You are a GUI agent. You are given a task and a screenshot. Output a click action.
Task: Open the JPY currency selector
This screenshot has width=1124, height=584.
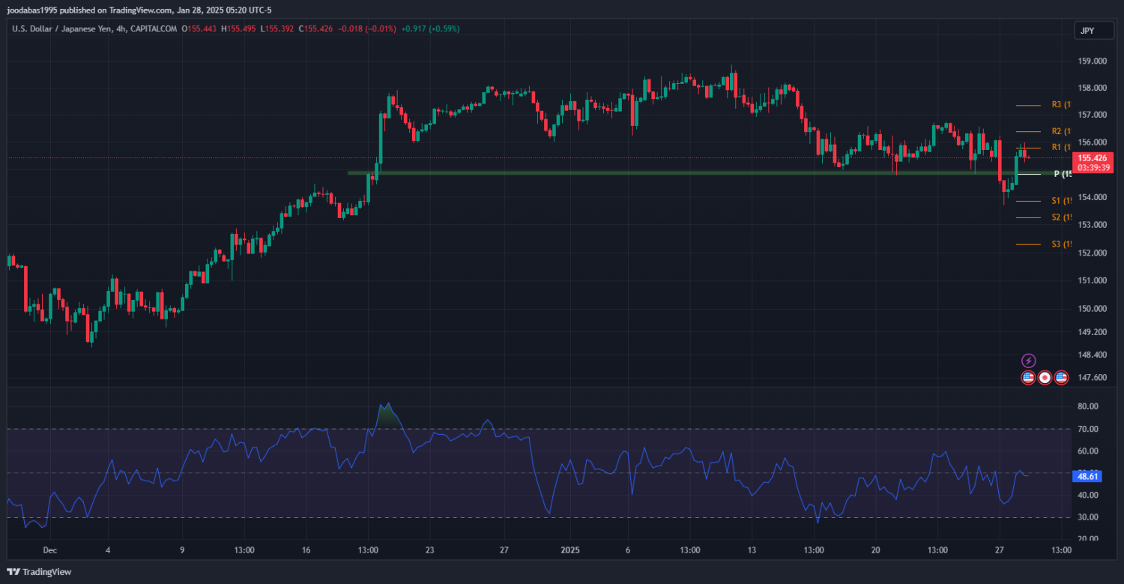pos(1087,31)
